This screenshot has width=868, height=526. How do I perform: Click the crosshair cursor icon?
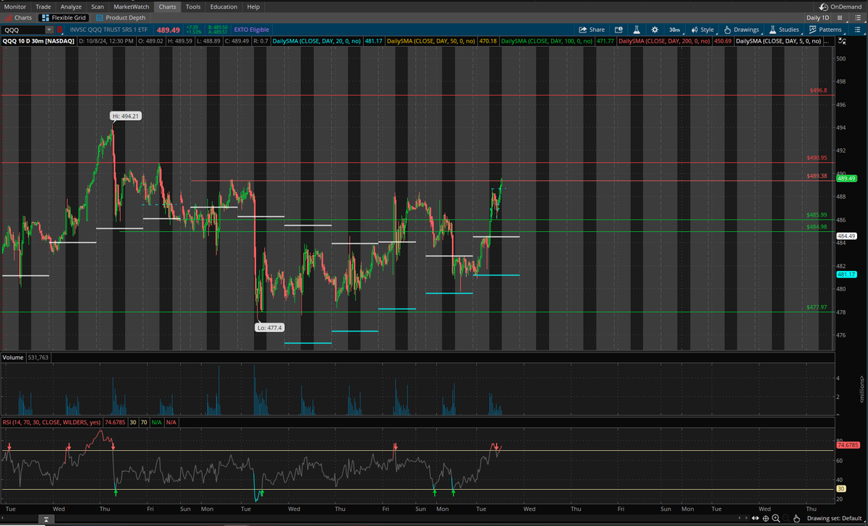pyautogui.click(x=766, y=518)
